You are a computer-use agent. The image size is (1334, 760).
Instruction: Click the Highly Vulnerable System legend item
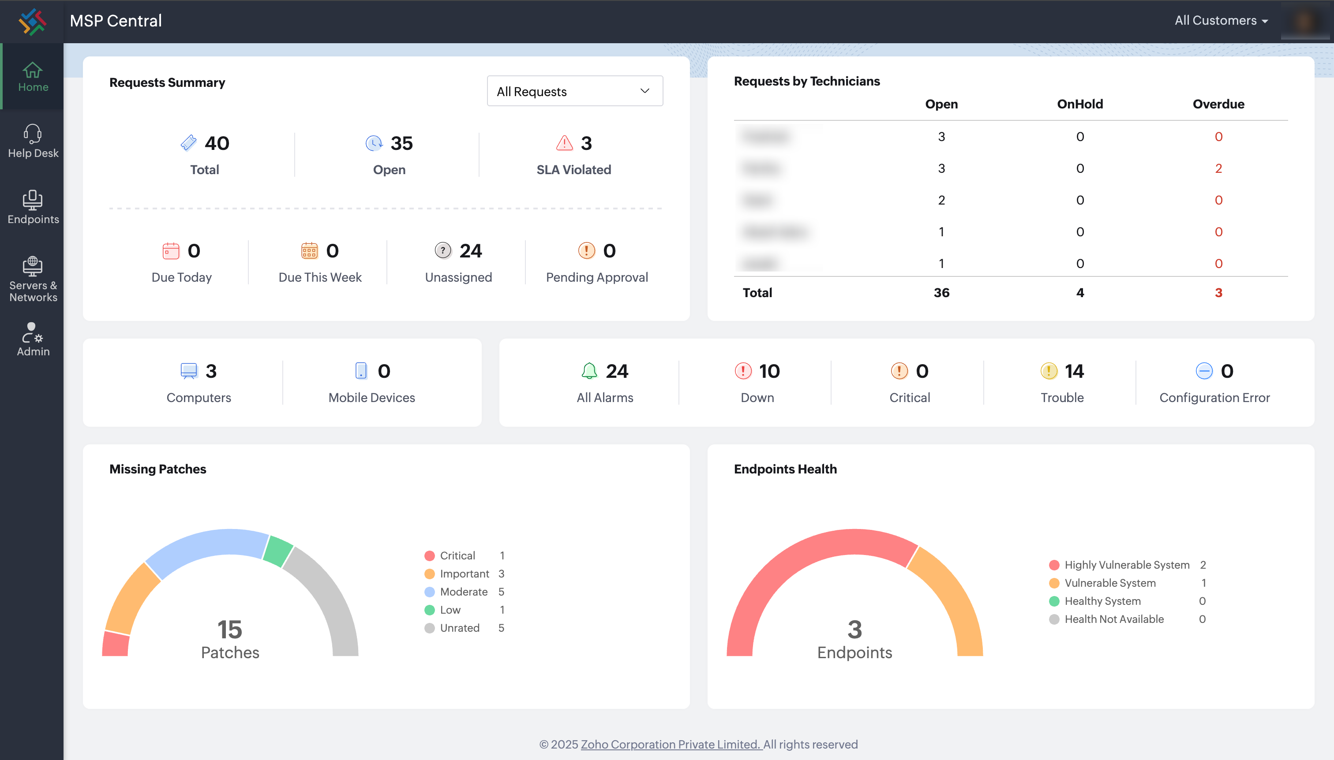tap(1120, 565)
